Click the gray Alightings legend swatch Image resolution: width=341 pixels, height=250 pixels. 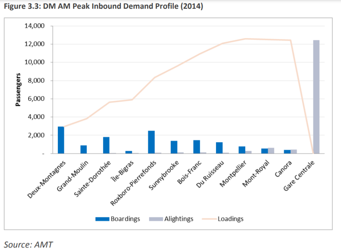(x=156, y=219)
